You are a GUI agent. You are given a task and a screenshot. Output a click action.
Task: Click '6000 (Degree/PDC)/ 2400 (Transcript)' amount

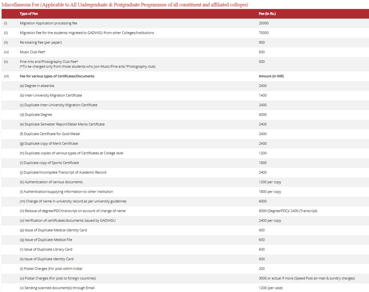click(288, 211)
